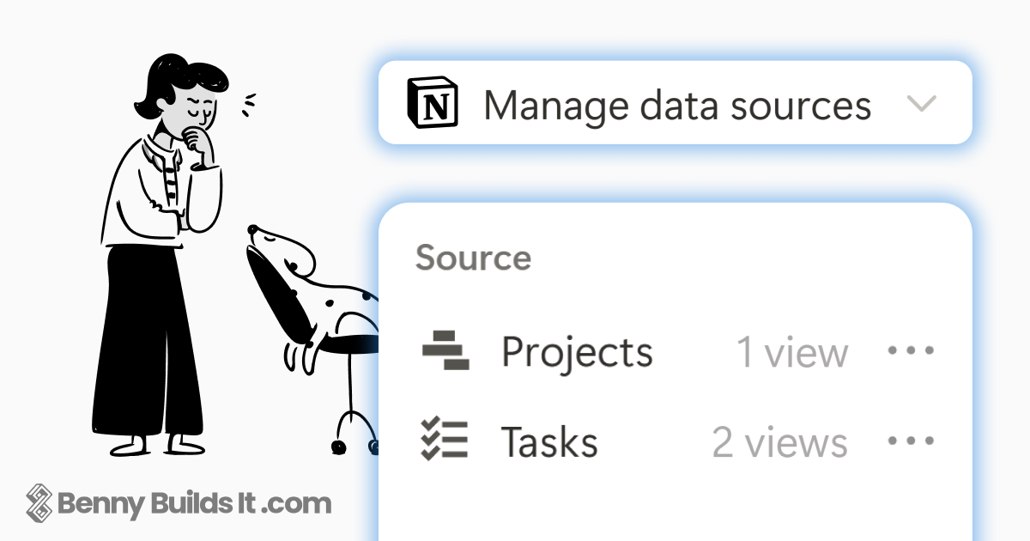This screenshot has width=1030, height=541.
Task: Select the Tasks checklist icon
Action: (x=445, y=441)
